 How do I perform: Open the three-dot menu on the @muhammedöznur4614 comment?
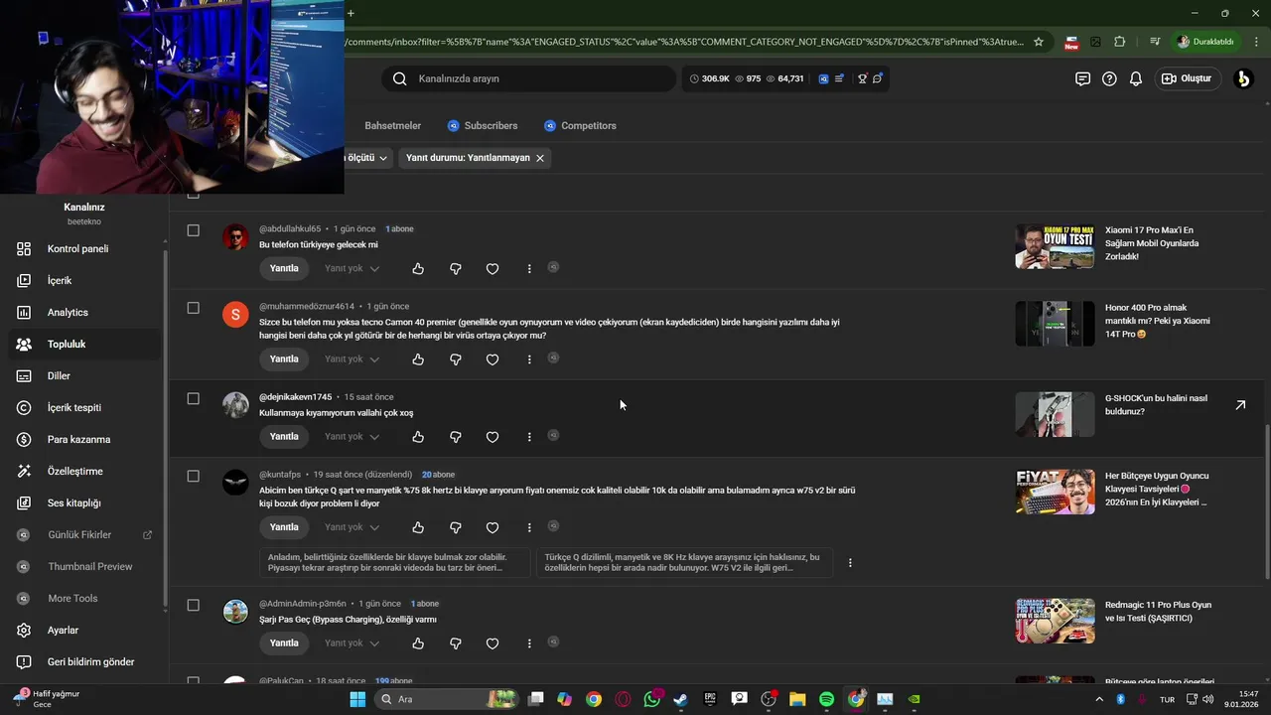click(x=529, y=359)
